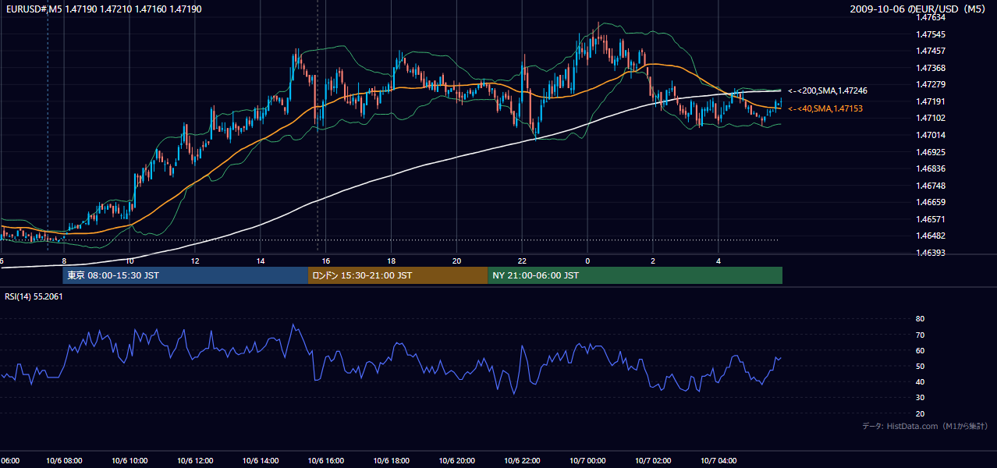Click price axis value 1.47457
Image resolution: width=997 pixels, height=468 pixels.
coord(931,51)
